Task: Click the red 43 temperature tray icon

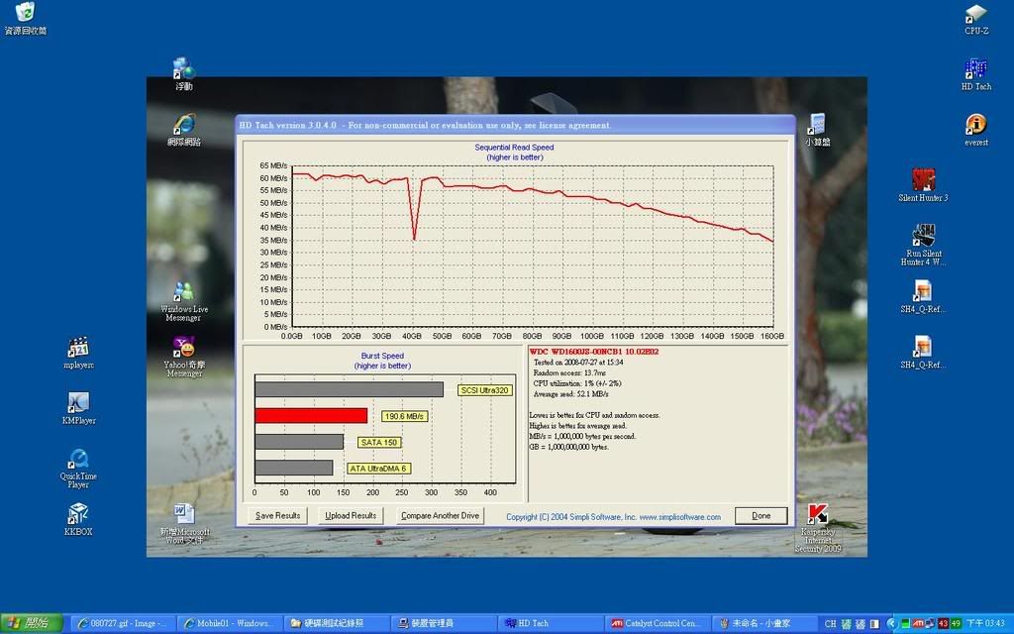Action: (943, 624)
